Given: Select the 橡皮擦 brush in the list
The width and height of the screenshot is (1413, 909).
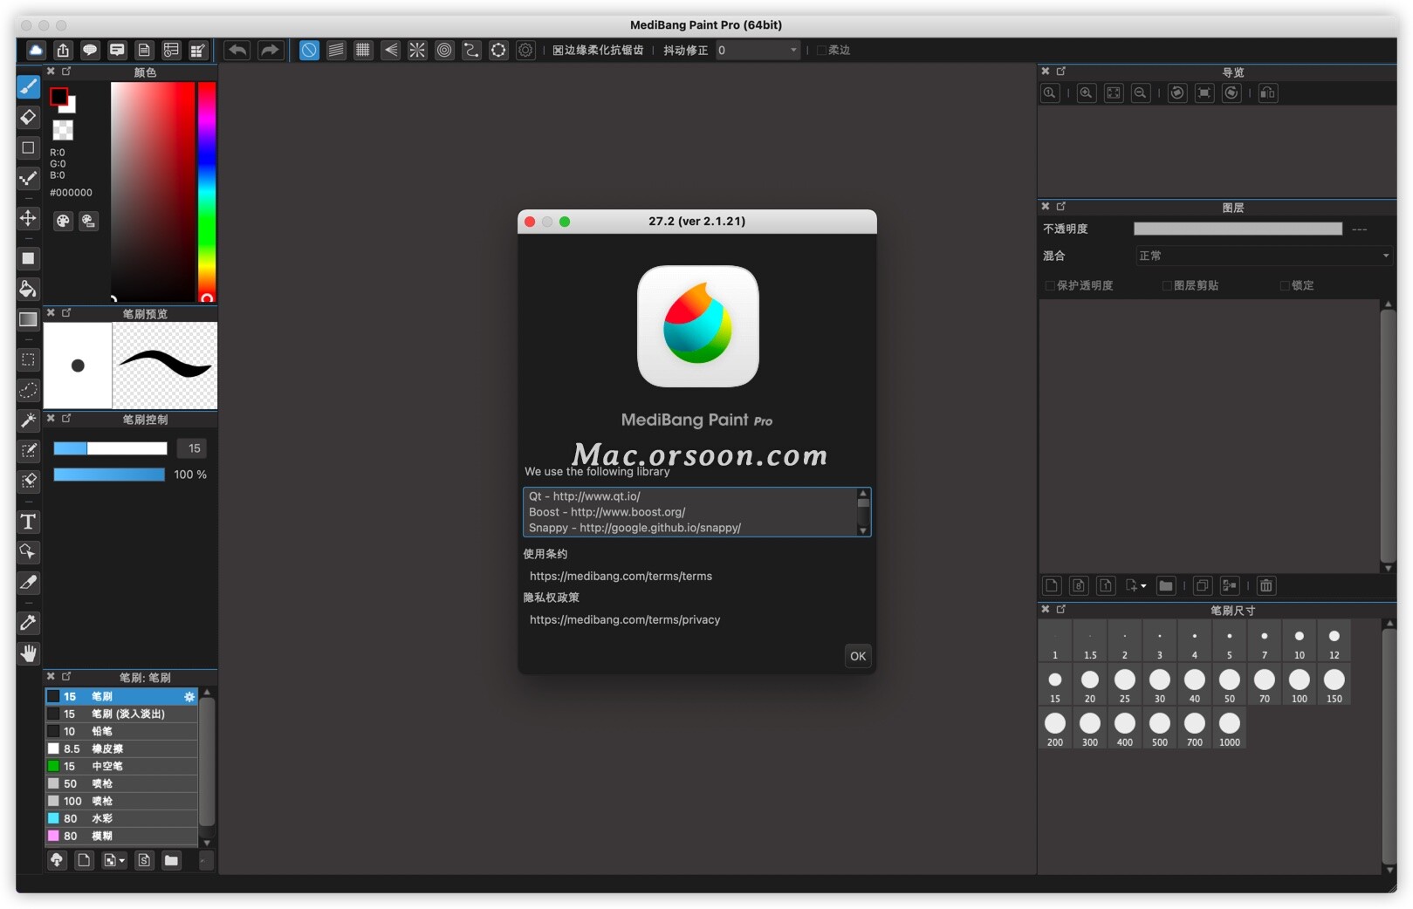Looking at the screenshot, I should (x=121, y=748).
